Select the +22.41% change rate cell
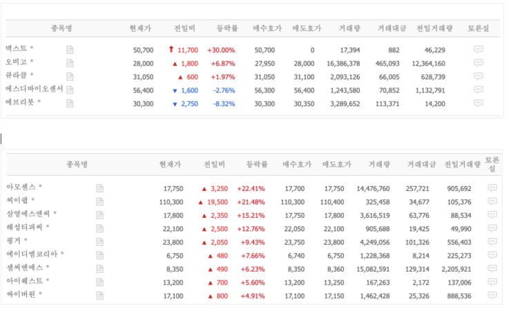The width and height of the screenshot is (513, 313). [x=251, y=188]
